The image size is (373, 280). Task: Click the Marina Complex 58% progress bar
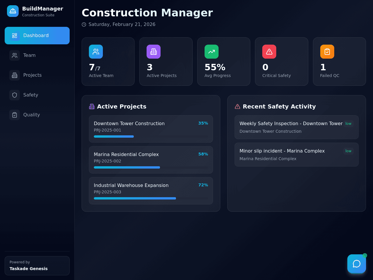pos(151,167)
